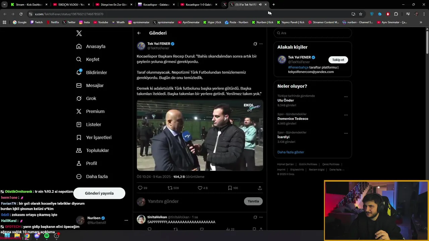
Task: Click the browser address bar URL
Action: 69,14
